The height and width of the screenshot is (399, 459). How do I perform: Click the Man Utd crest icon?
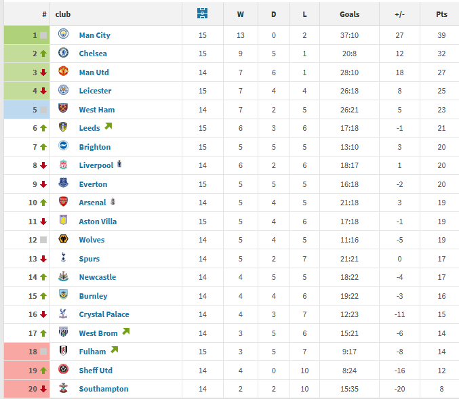(x=63, y=71)
